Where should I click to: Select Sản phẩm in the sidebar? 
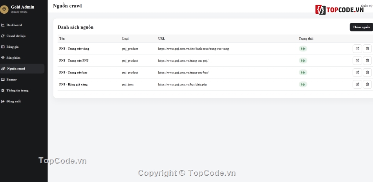(22, 58)
